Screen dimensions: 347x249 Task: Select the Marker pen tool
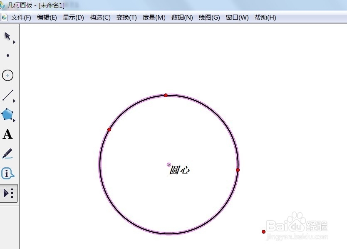7,153
